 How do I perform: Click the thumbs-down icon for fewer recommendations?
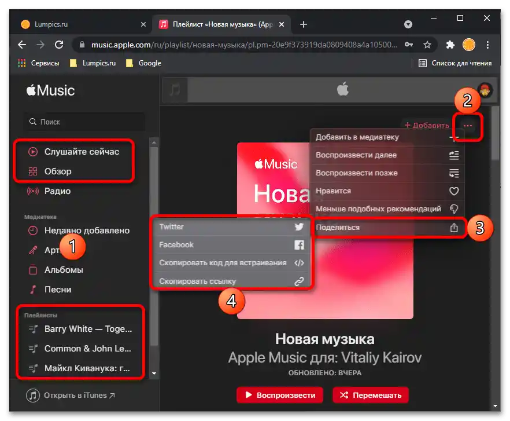coord(454,209)
